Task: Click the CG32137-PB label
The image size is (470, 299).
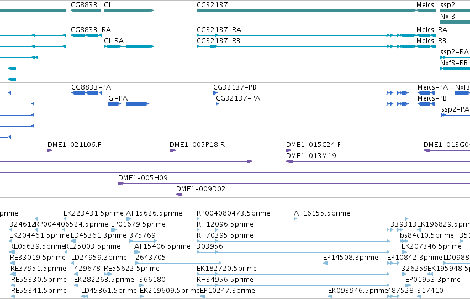Action: tap(235, 87)
